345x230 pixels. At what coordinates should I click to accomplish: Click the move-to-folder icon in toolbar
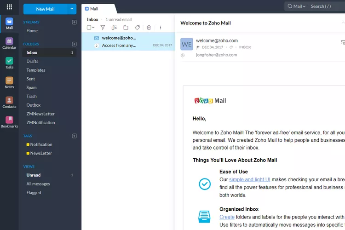tap(126, 28)
